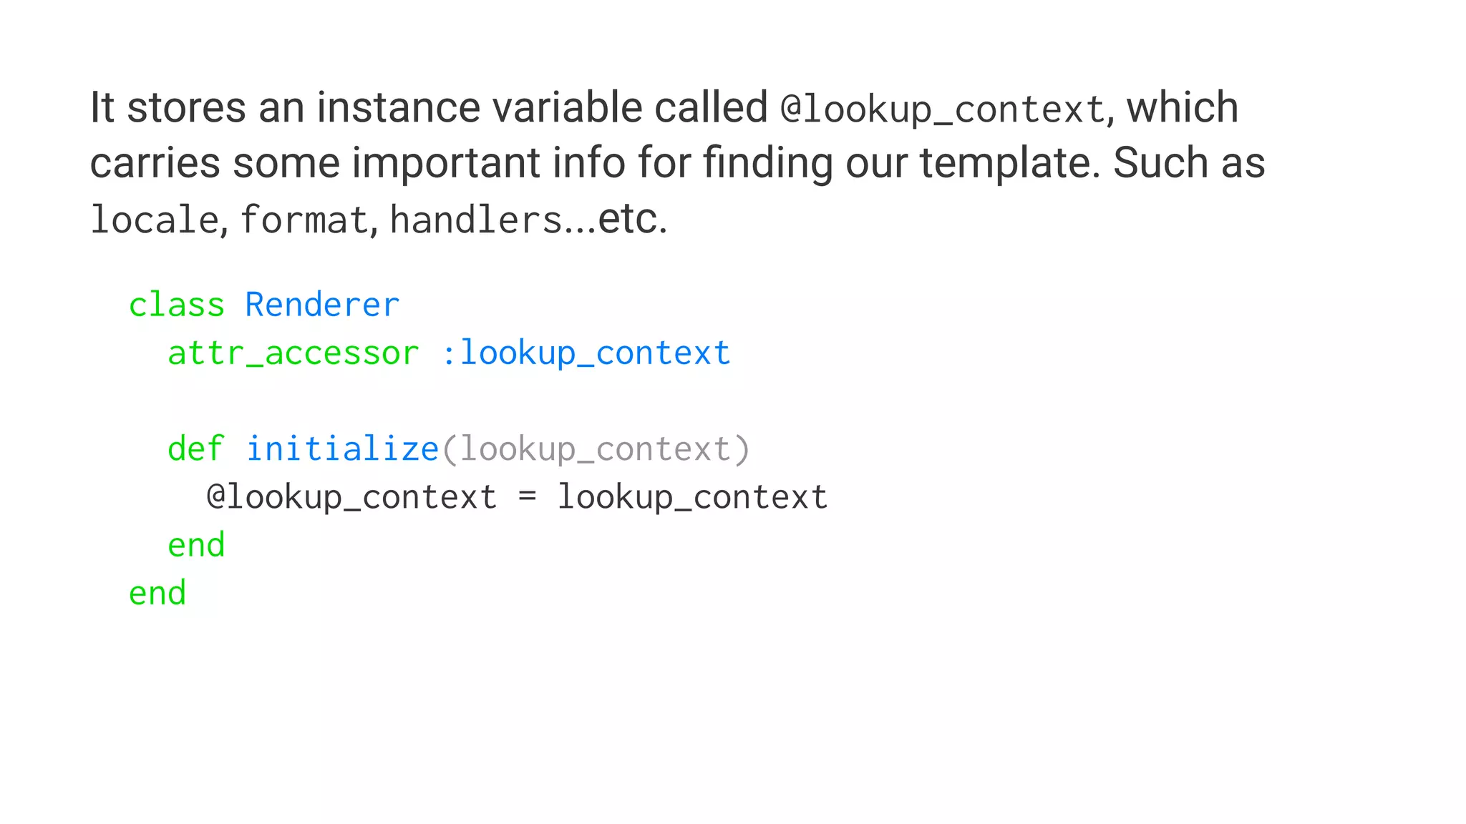1466x824 pixels.
Task: Click the final "end" closing the class
Action: pos(157,593)
